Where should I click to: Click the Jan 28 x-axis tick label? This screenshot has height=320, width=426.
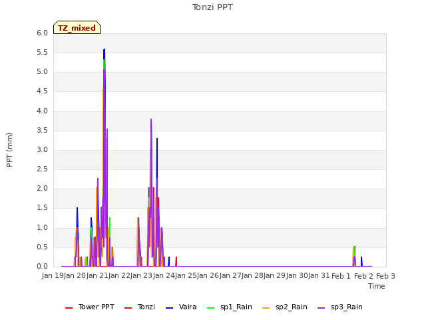click(253, 276)
